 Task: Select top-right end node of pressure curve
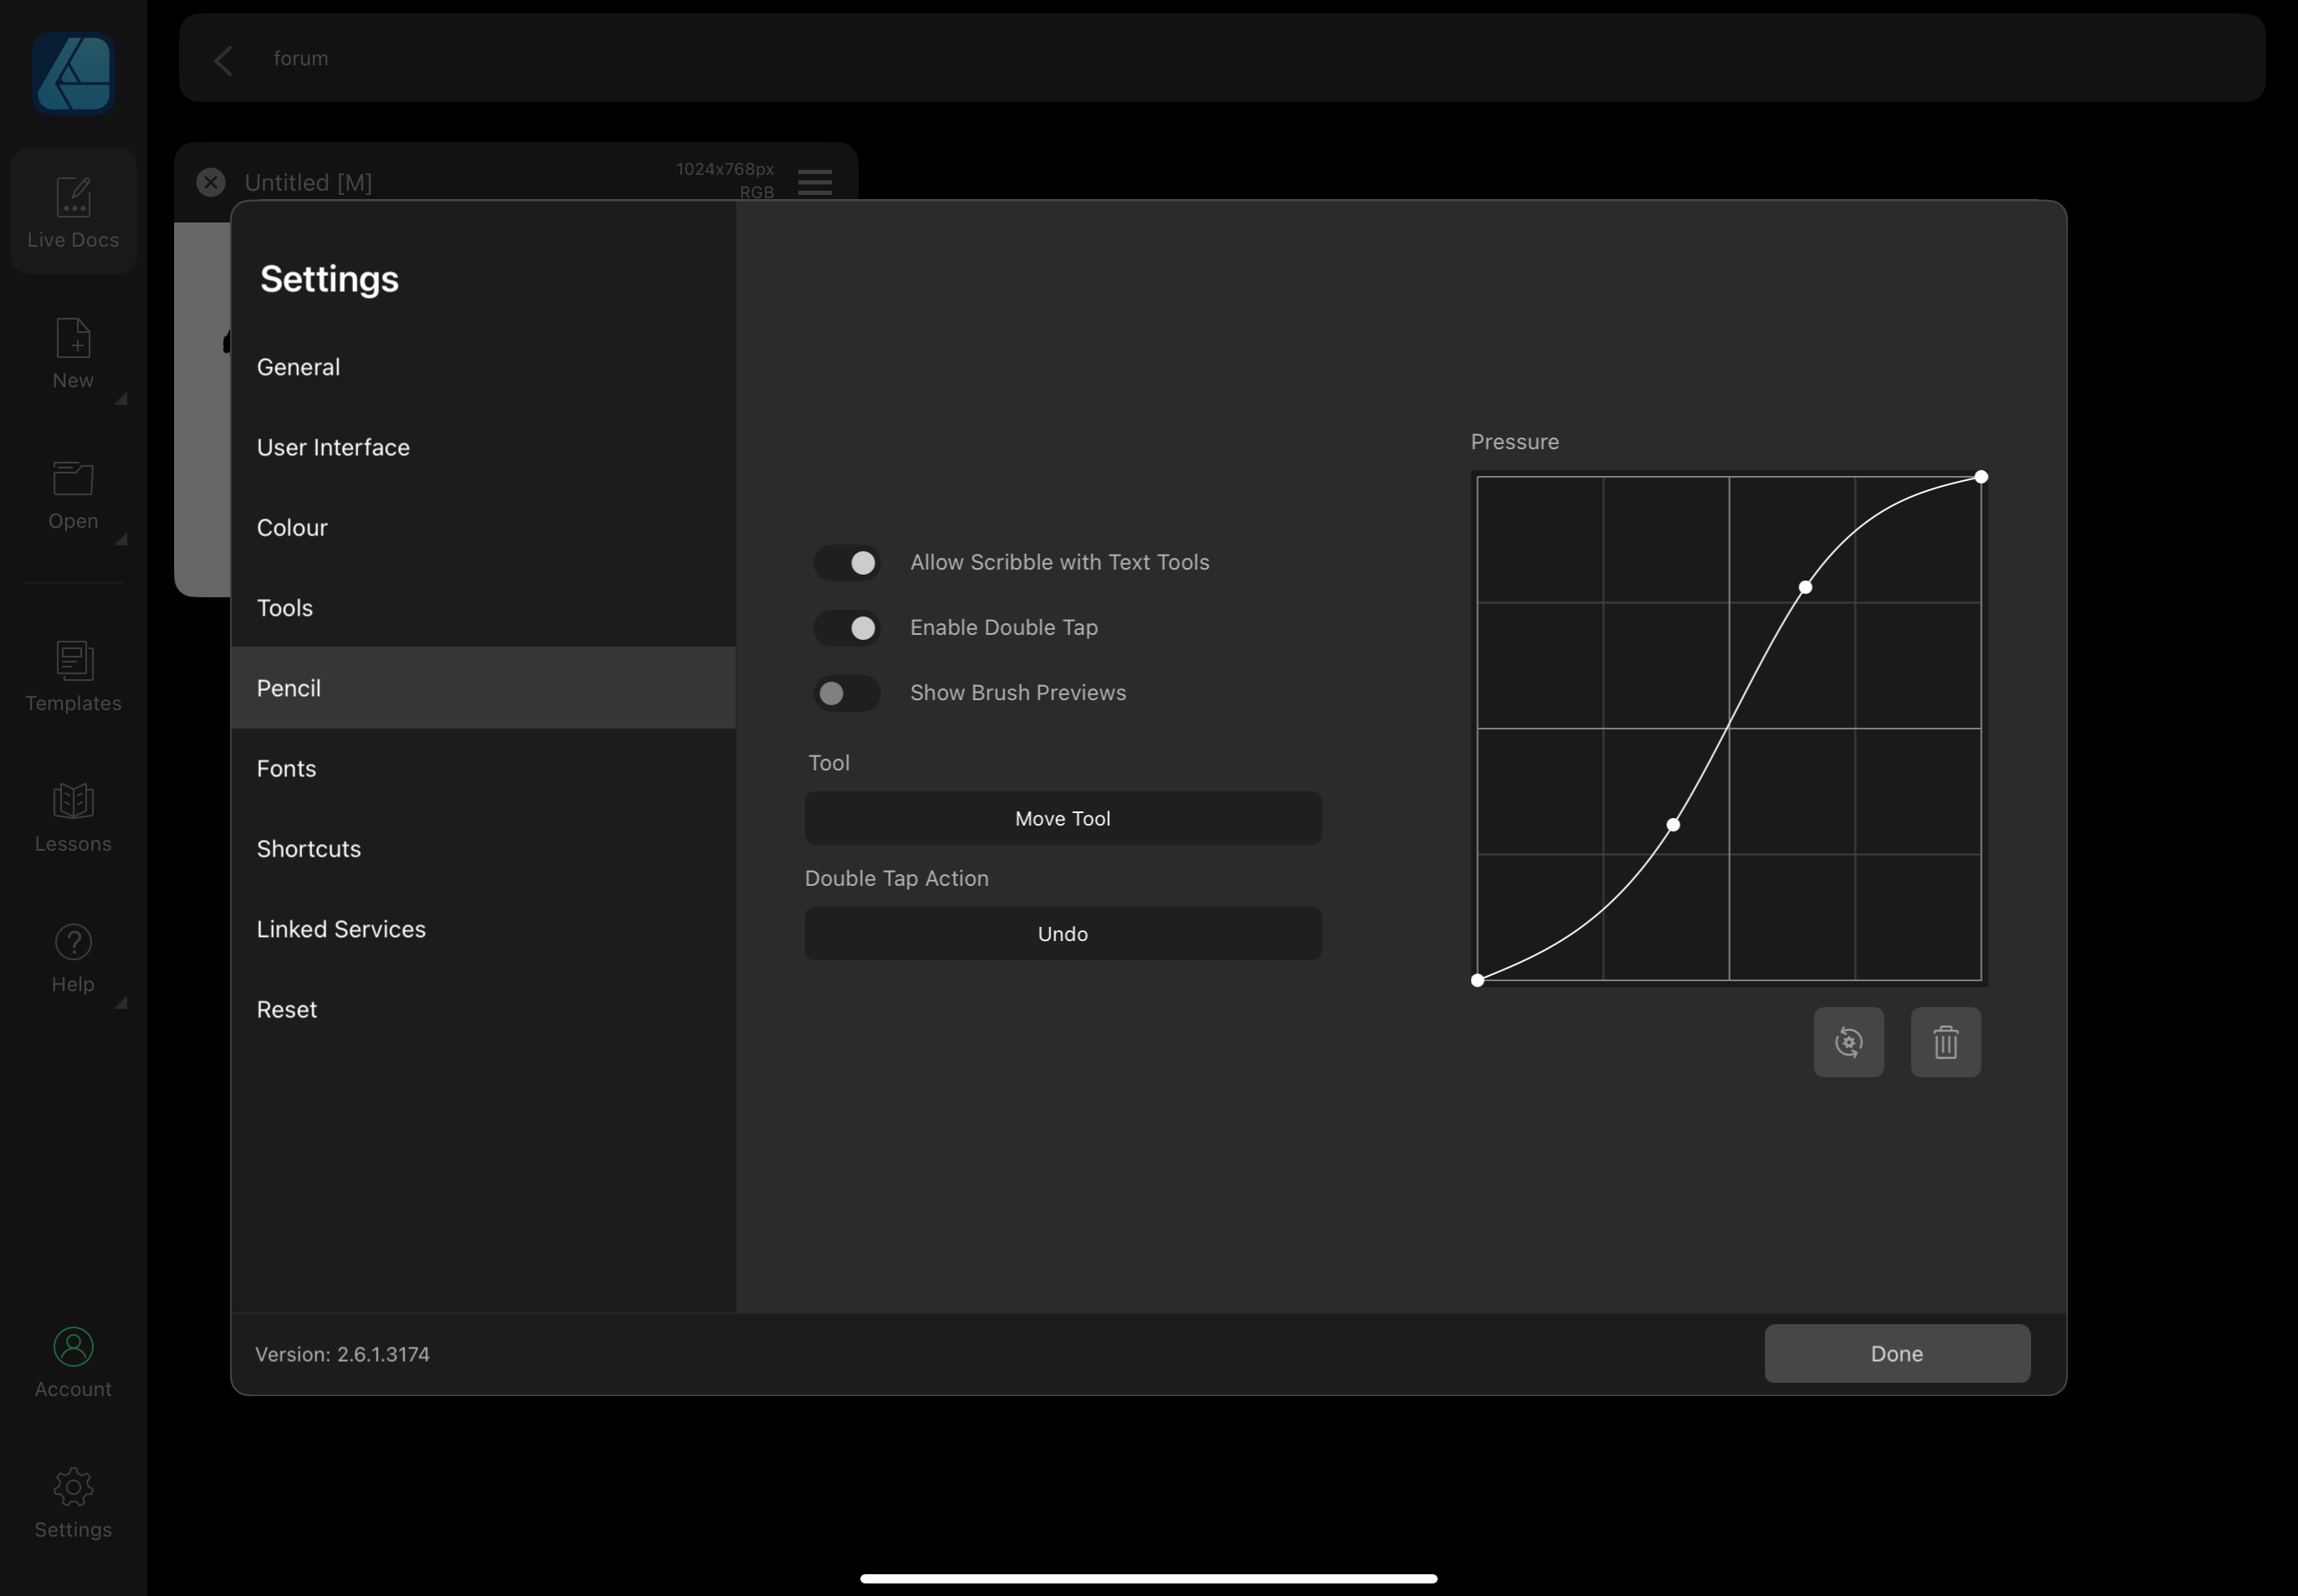click(x=1981, y=477)
